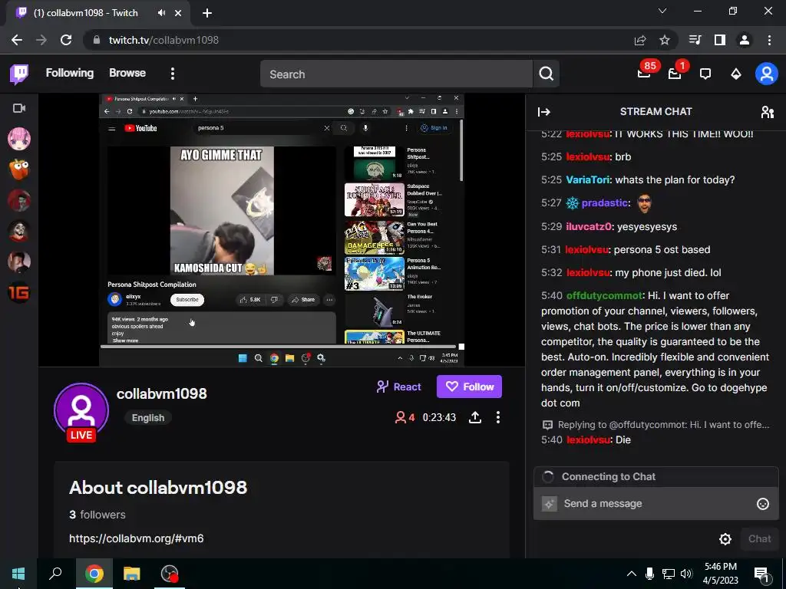Open the collabvm.org/#vm6 link
786x589 pixels.
pos(137,538)
